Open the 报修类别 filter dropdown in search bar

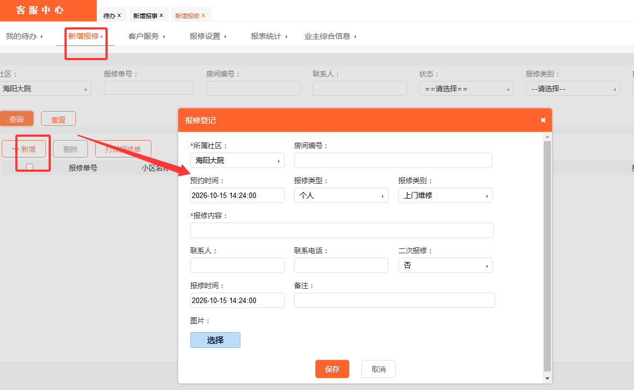(x=573, y=89)
